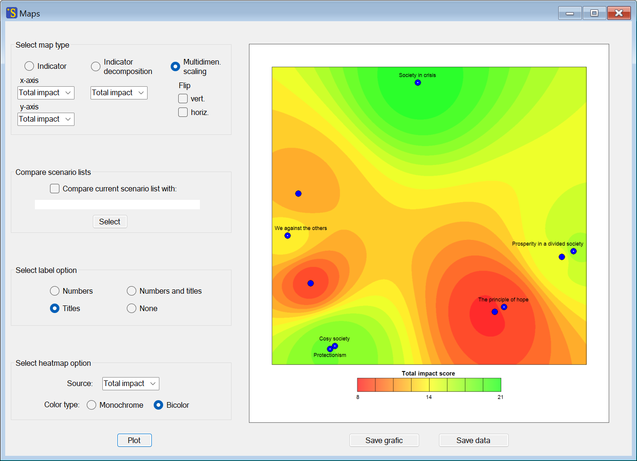Select the Indicator map type radio button

29,66
